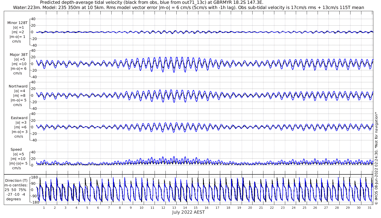The image size is (381, 218).
Task: Click the '|m|-|o|= 5' value under Speed
Action: pyautogui.click(x=19, y=163)
